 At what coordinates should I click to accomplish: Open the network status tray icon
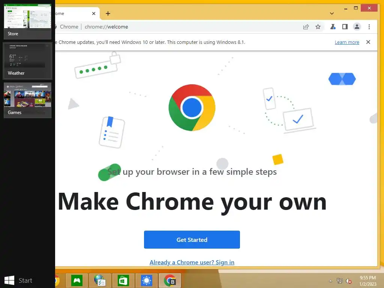click(x=340, y=281)
